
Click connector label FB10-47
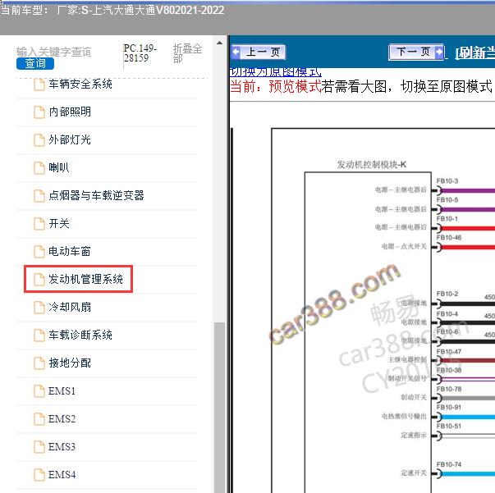pos(449,351)
